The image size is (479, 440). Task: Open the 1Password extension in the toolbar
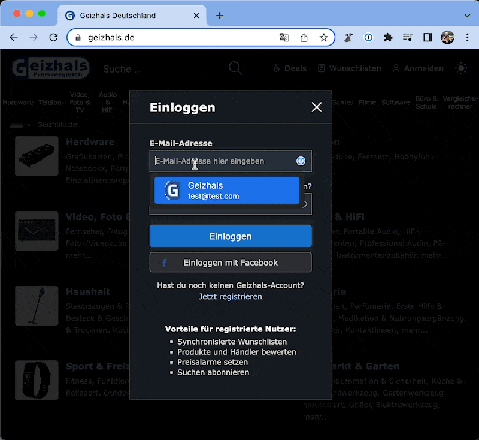pos(368,37)
